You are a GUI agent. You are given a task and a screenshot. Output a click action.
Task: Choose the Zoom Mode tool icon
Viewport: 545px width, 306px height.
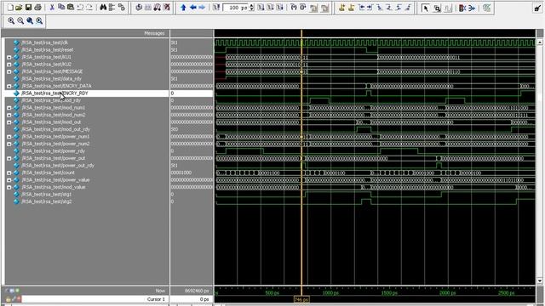pyautogui.click(x=437, y=8)
